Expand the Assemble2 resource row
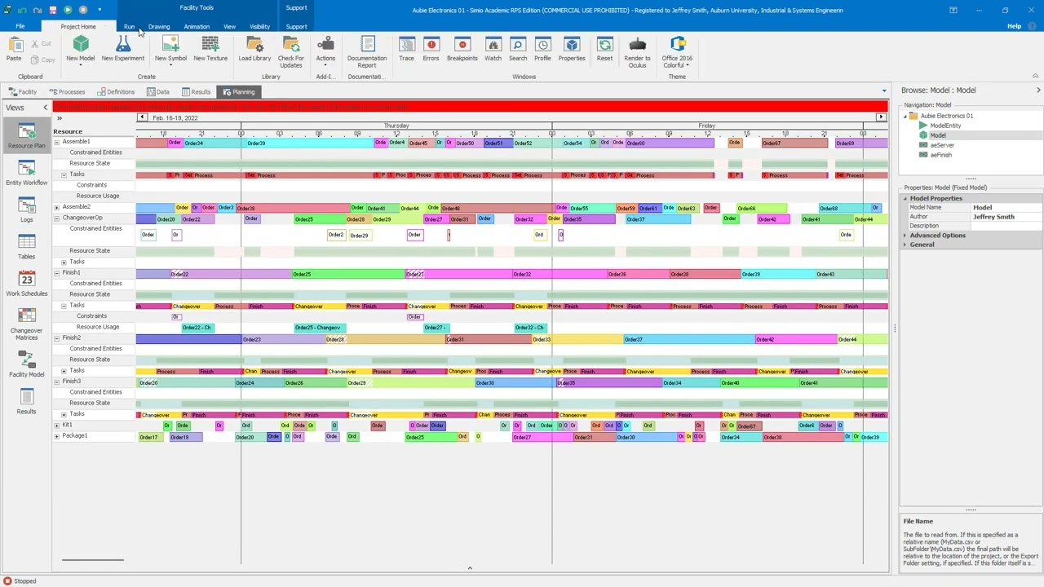The height and width of the screenshot is (587, 1044). click(x=56, y=207)
